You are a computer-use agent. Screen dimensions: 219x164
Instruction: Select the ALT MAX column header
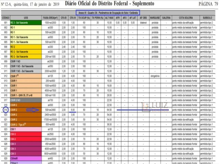(109, 18)
